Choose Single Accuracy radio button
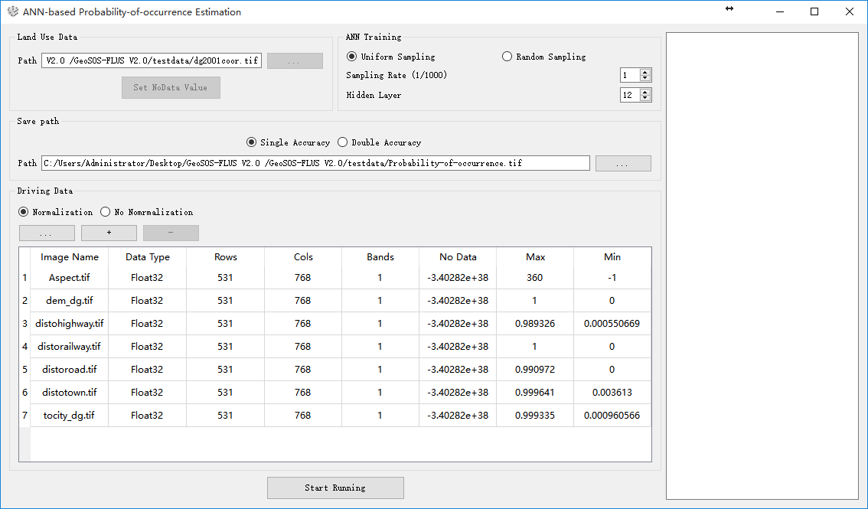Screen dimensions: 868x509 click(251, 142)
